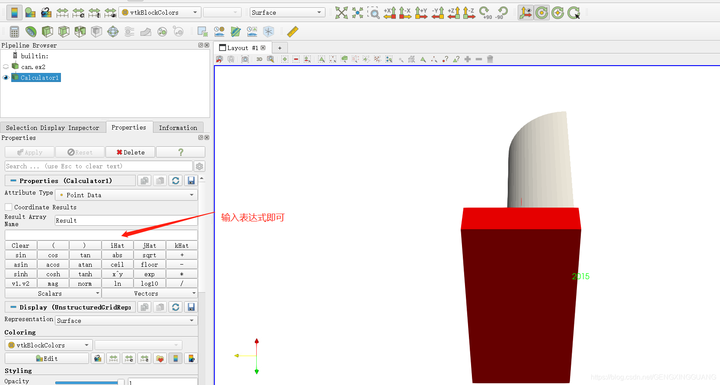Click Reset Center of rotation icon
The height and width of the screenshot is (385, 720).
coord(558,13)
